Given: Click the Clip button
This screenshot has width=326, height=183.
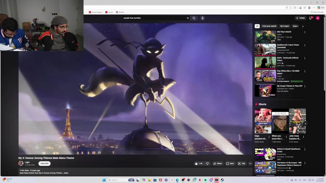Looking at the screenshot, I should (x=241, y=163).
